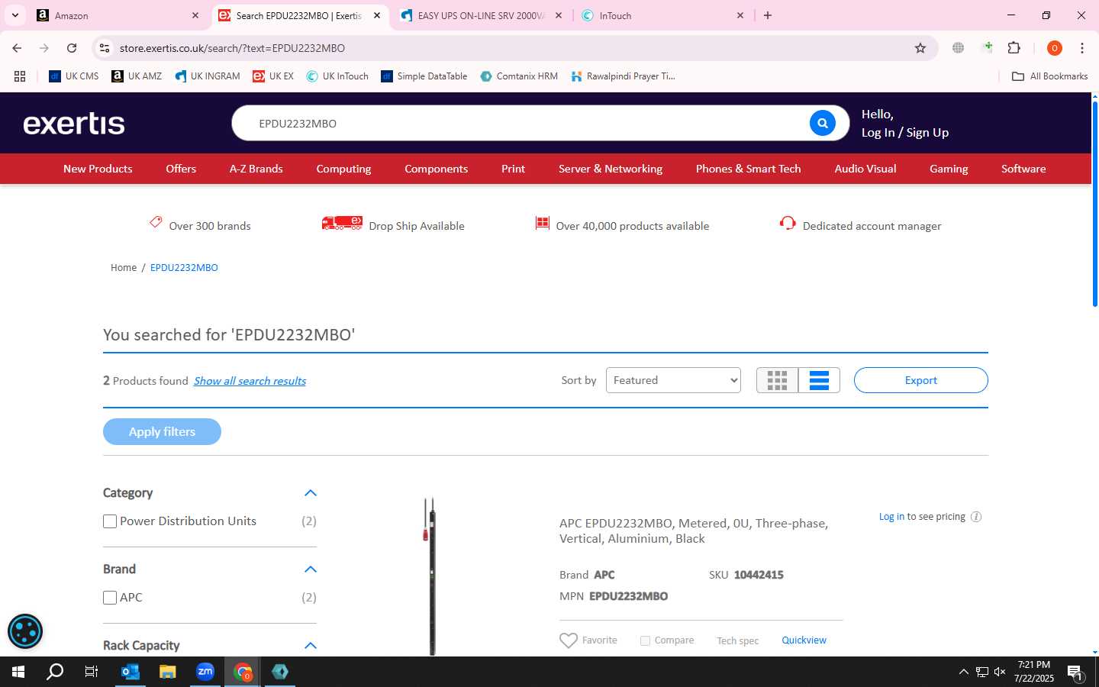Open the Software menu
The width and height of the screenshot is (1099, 687).
[x=1023, y=169]
